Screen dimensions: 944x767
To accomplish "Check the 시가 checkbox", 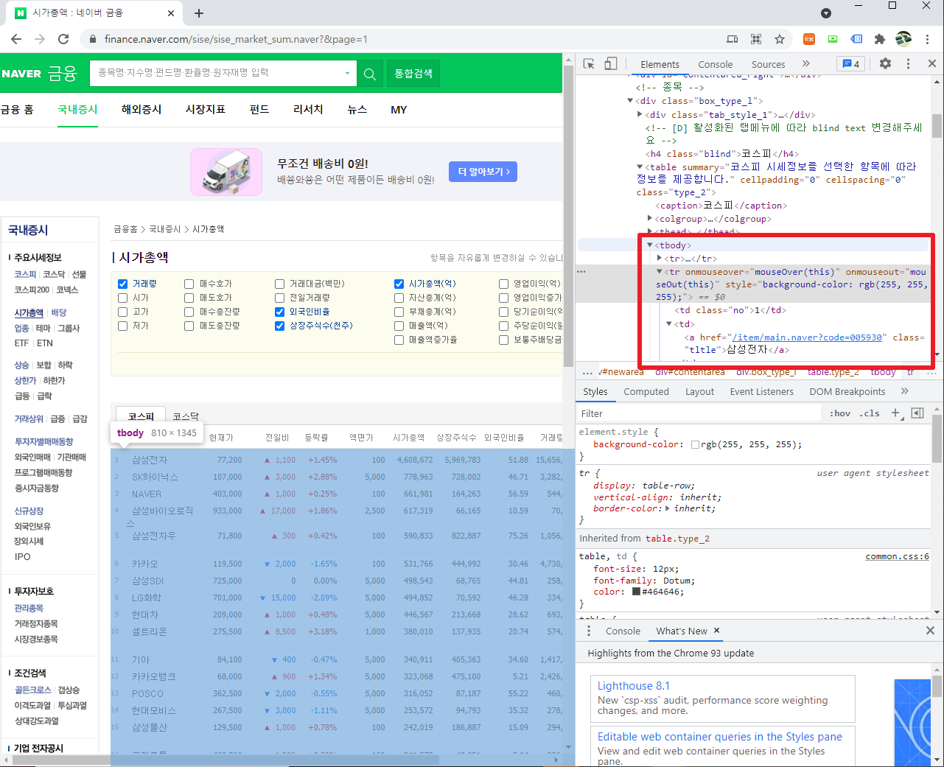I will click(x=123, y=298).
